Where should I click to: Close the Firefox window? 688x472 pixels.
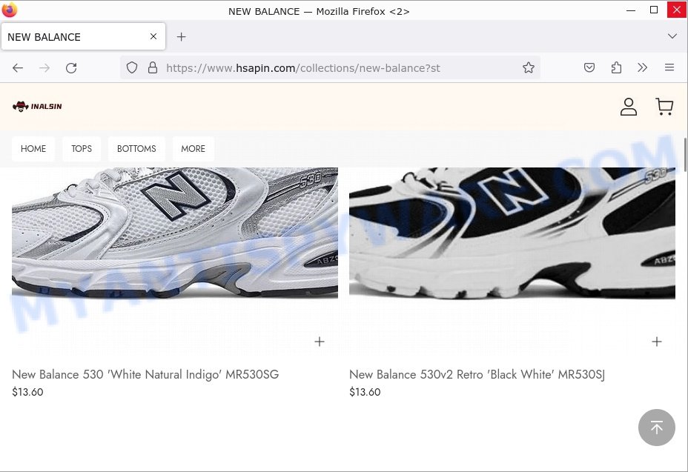pyautogui.click(x=677, y=10)
